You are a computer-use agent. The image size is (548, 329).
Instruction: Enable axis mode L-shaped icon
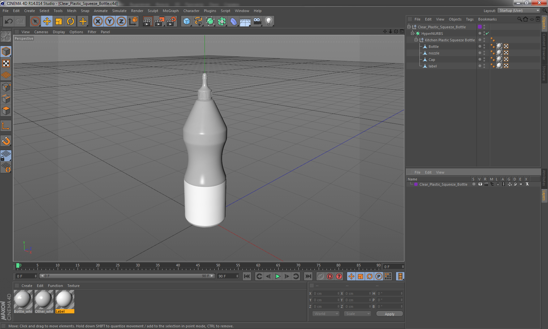pos(6,126)
